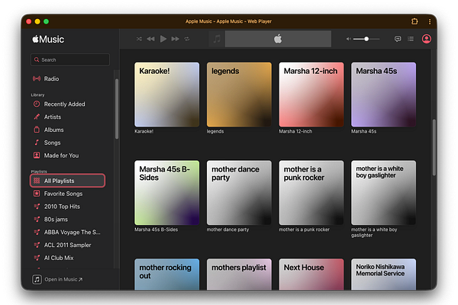Click mother is a punk rocker caption
Viewport: 458px width, 305px height.
(304, 230)
